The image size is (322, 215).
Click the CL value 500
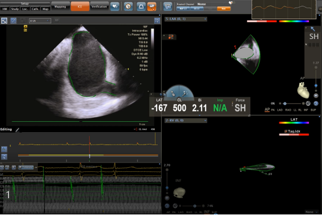tap(179, 108)
